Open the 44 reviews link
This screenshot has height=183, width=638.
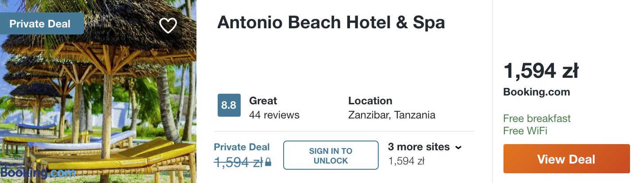point(274,115)
